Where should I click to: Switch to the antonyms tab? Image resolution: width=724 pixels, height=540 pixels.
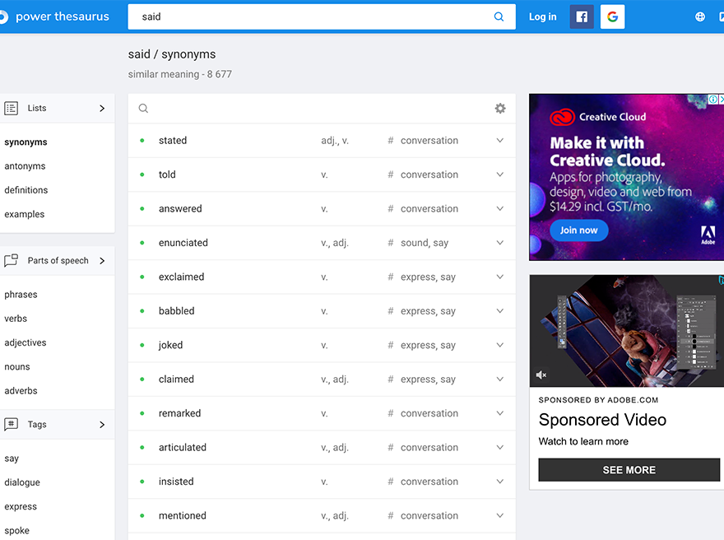pyautogui.click(x=25, y=165)
